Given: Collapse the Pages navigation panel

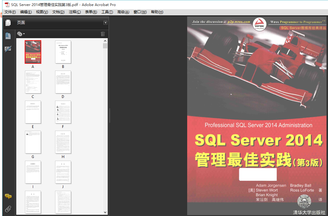Looking at the screenshot, I should [105, 23].
